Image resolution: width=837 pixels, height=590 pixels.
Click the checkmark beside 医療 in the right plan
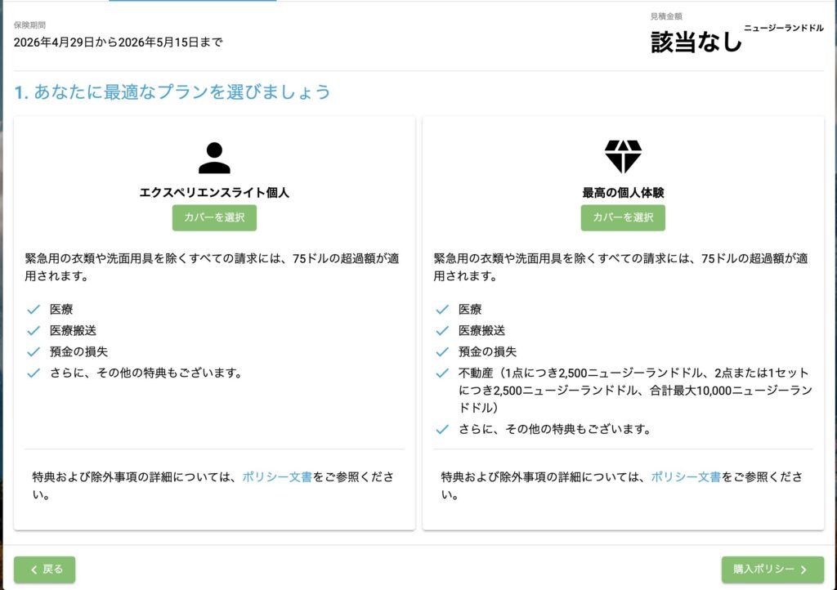point(442,310)
